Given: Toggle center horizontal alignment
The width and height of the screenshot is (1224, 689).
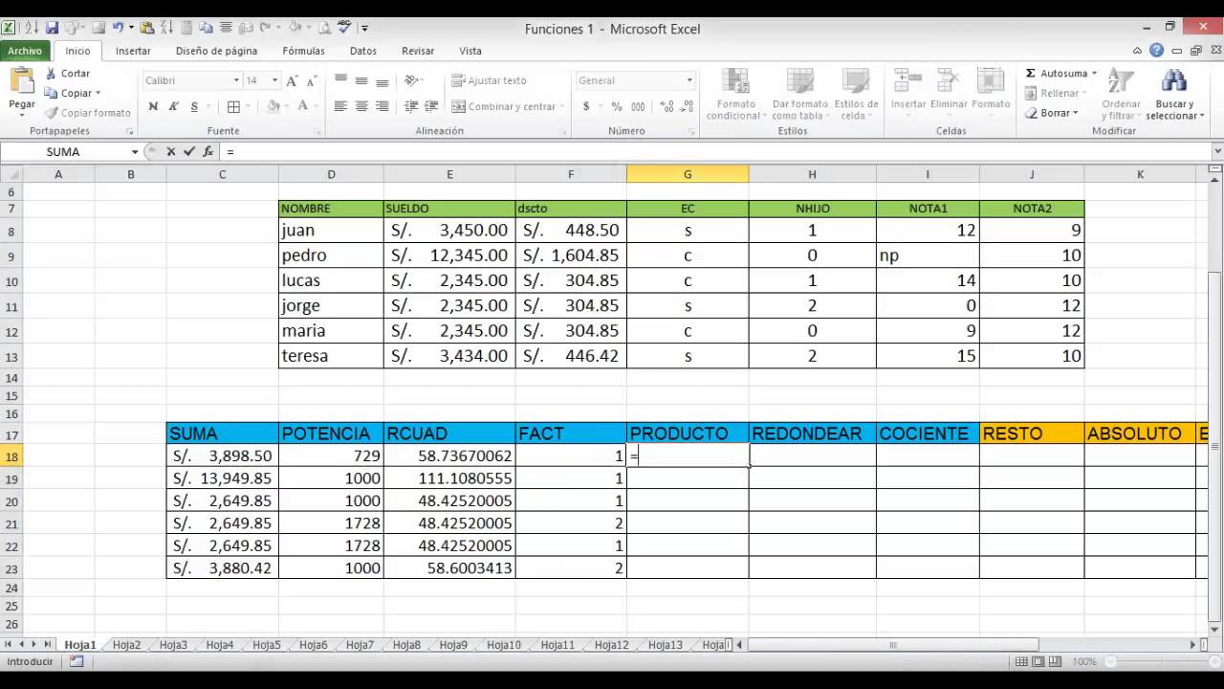Looking at the screenshot, I should click(361, 107).
